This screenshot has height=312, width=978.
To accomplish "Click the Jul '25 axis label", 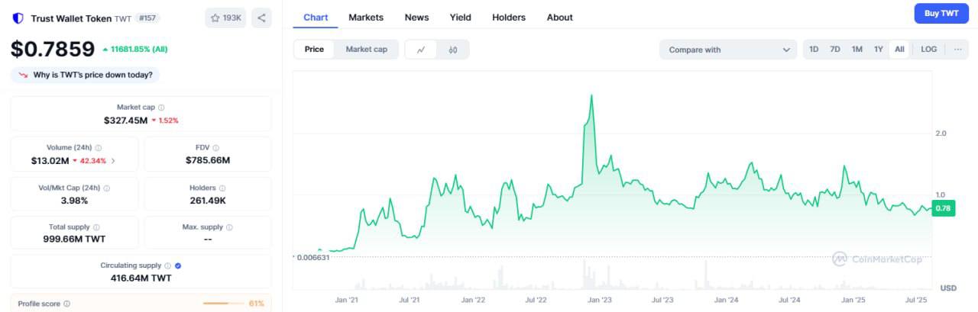I will (x=916, y=301).
